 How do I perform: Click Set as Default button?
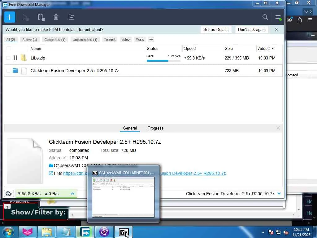click(216, 29)
